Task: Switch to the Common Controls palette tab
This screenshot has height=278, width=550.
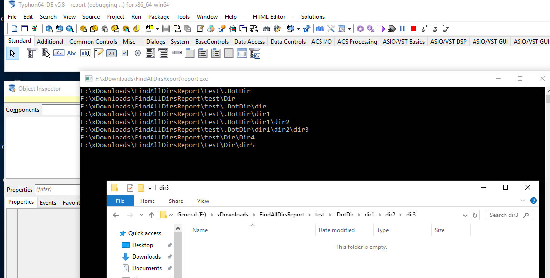Action: click(x=93, y=42)
